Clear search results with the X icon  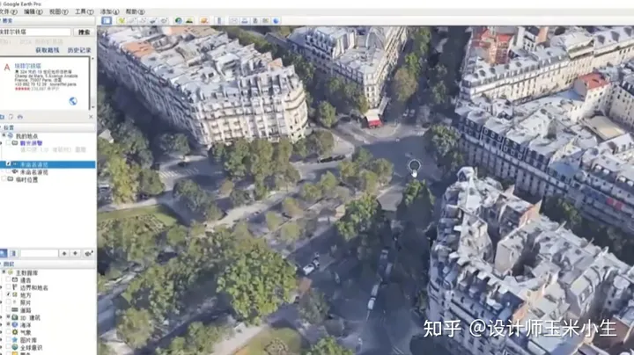(x=91, y=117)
